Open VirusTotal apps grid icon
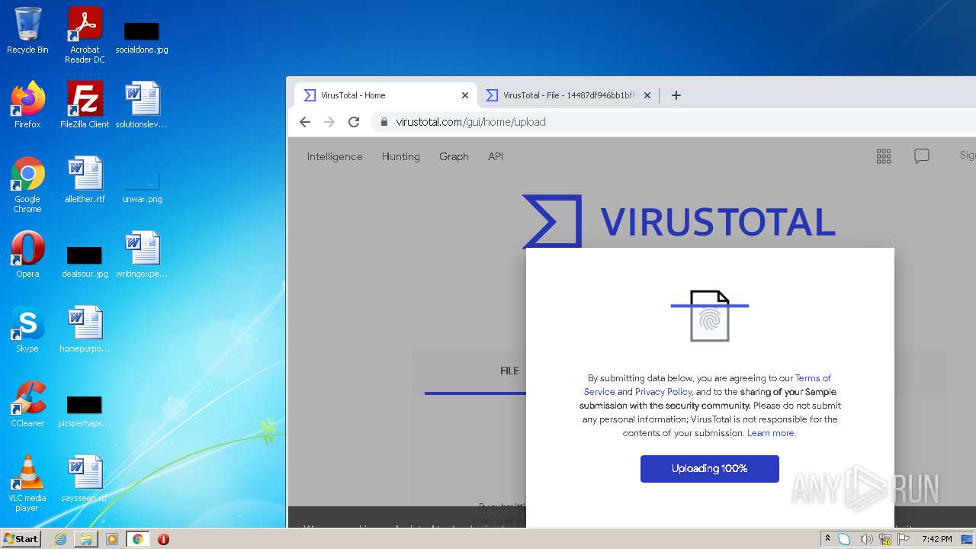The width and height of the screenshot is (976, 549). point(884,156)
